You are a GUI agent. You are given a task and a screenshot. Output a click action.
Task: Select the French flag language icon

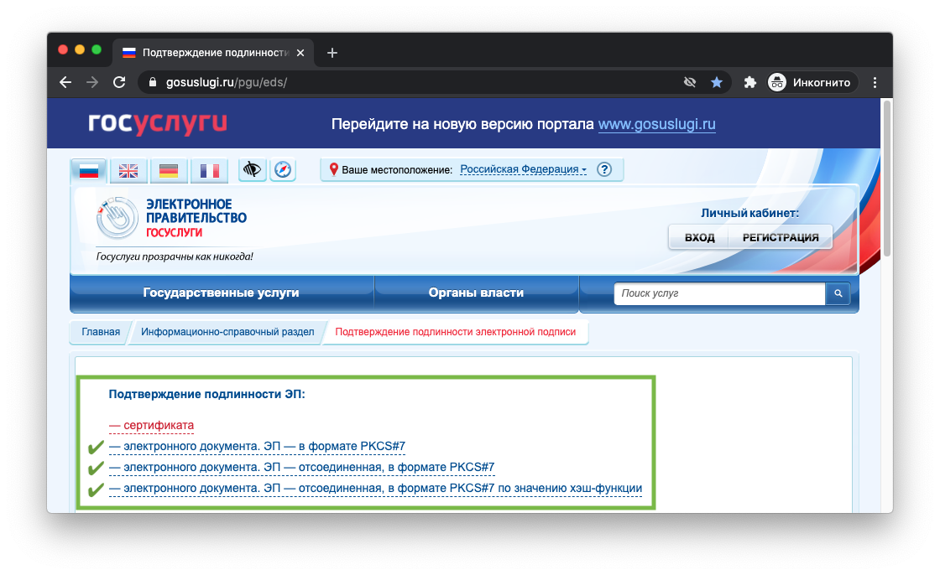(209, 170)
